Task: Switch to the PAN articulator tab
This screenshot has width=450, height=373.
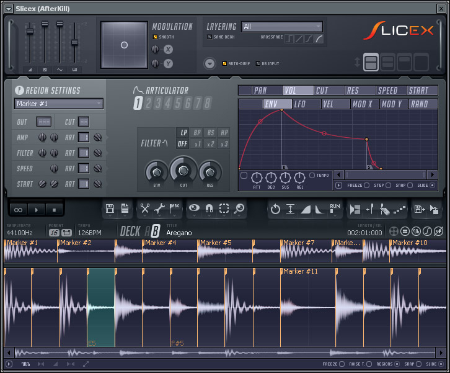Action: (267, 91)
